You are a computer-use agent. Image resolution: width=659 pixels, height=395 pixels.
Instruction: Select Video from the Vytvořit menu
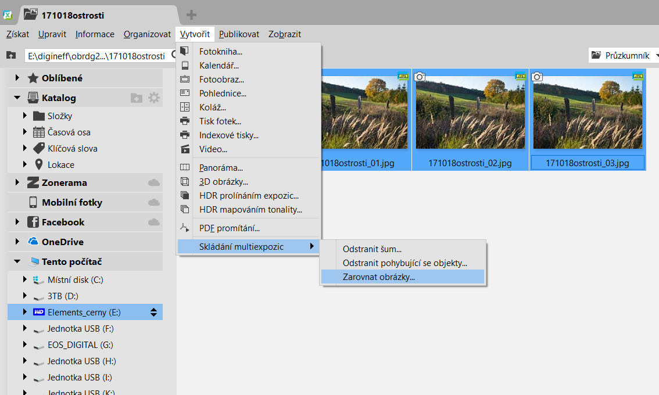point(248,149)
